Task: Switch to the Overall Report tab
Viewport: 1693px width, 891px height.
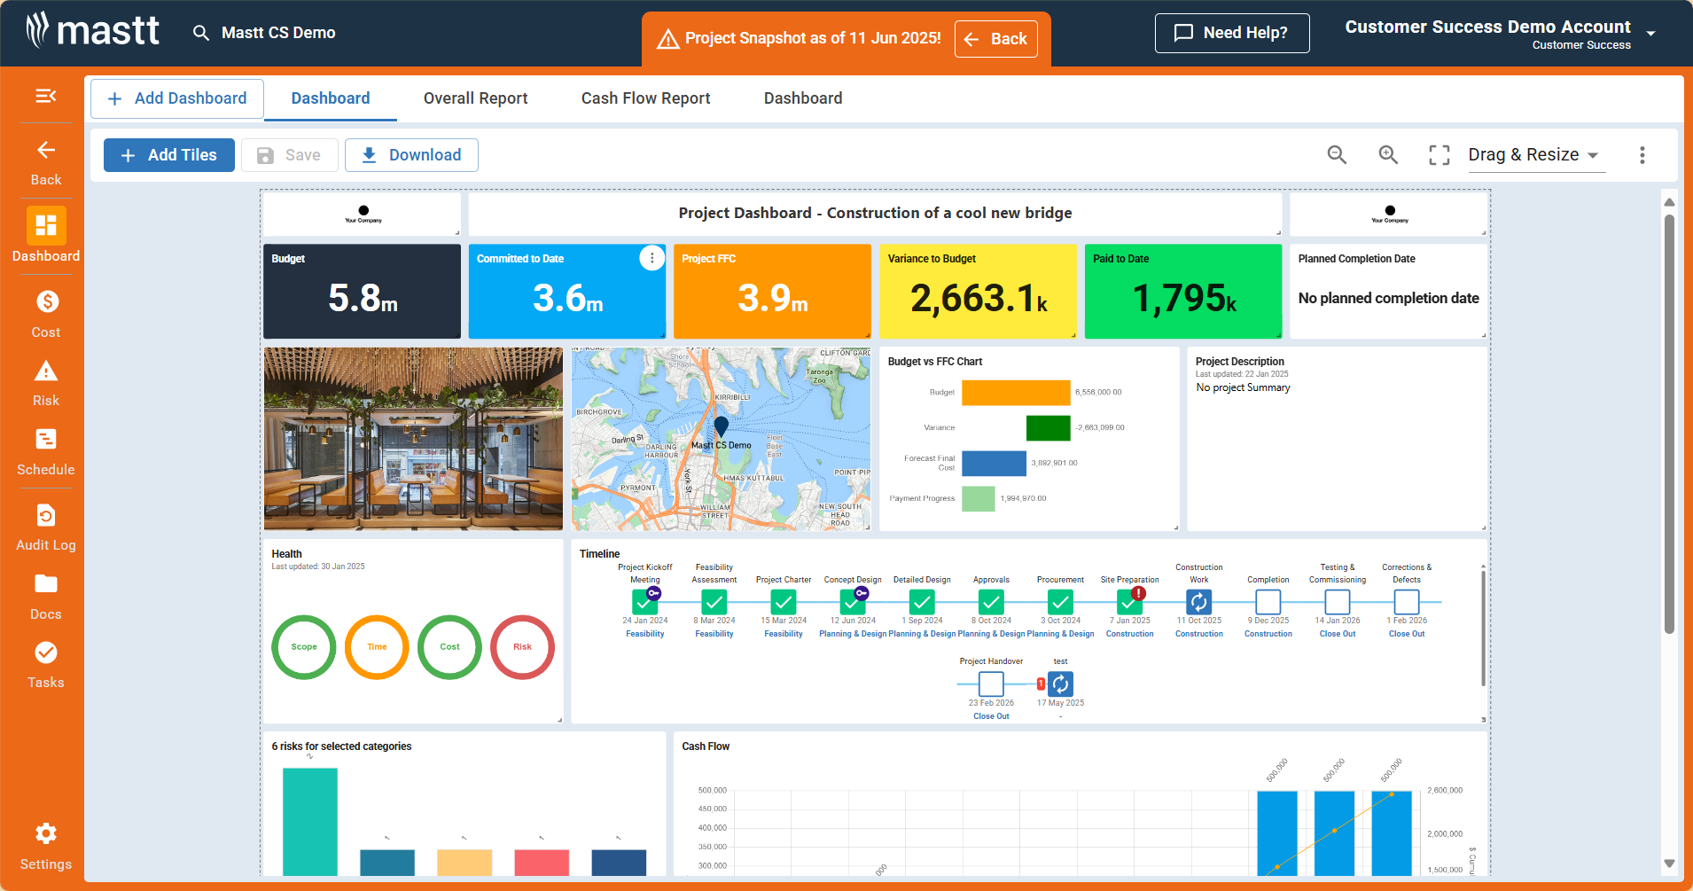Action: coord(476,98)
